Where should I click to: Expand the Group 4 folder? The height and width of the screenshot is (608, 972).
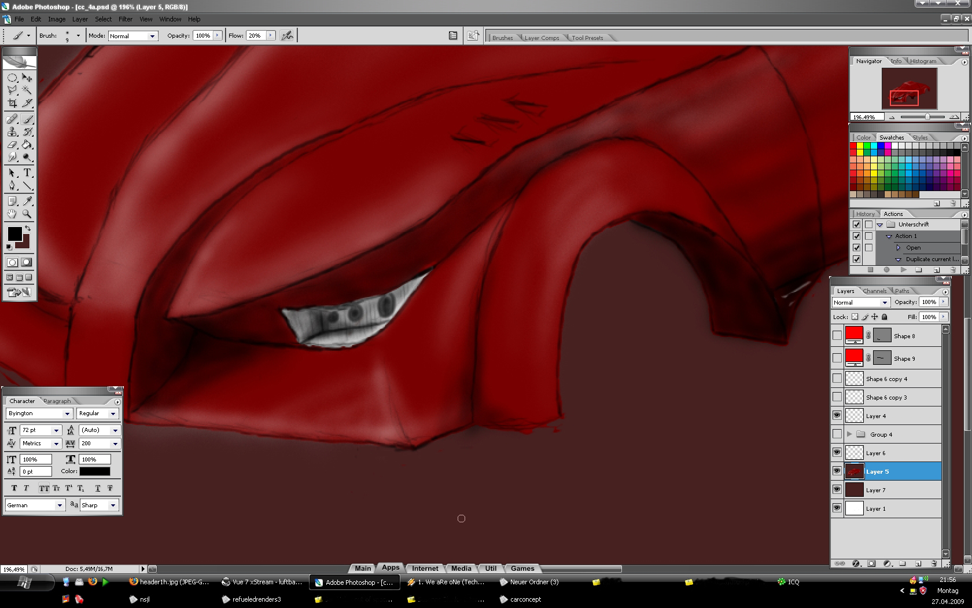849,434
